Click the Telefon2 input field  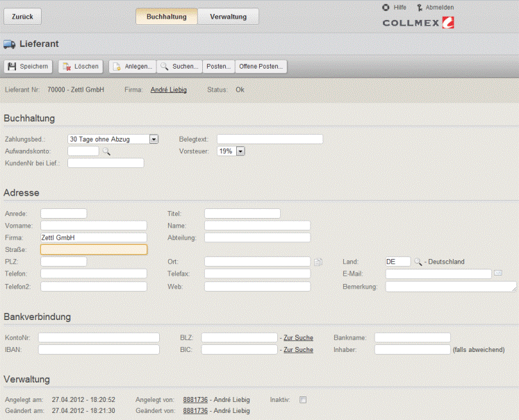94,287
